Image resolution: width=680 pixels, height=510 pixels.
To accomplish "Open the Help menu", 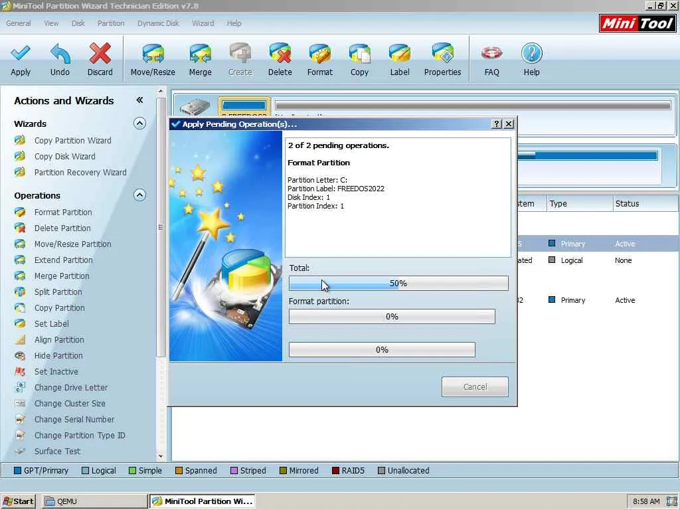I will click(234, 23).
